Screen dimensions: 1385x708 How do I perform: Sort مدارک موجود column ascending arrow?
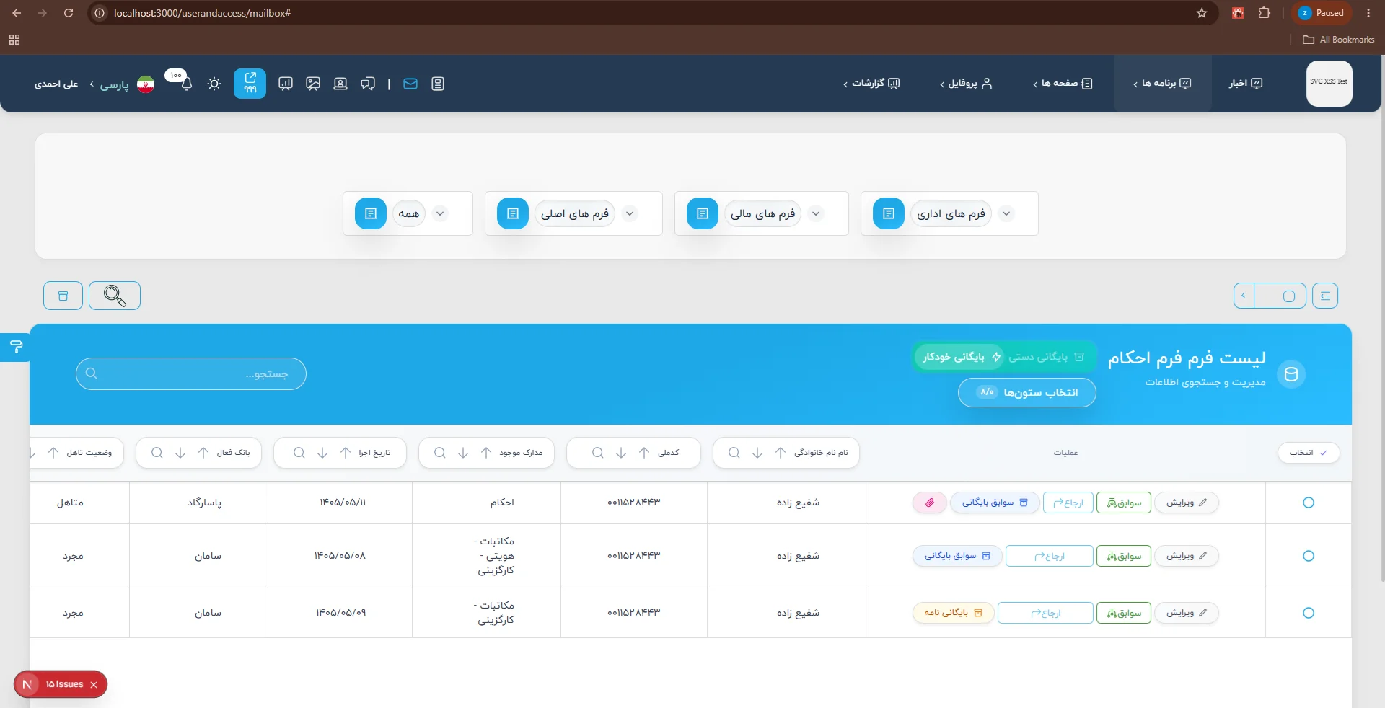(486, 453)
